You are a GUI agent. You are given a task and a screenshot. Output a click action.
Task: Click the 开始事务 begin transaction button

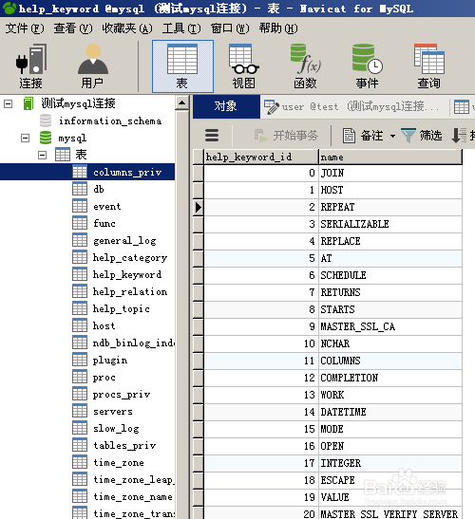point(286,136)
